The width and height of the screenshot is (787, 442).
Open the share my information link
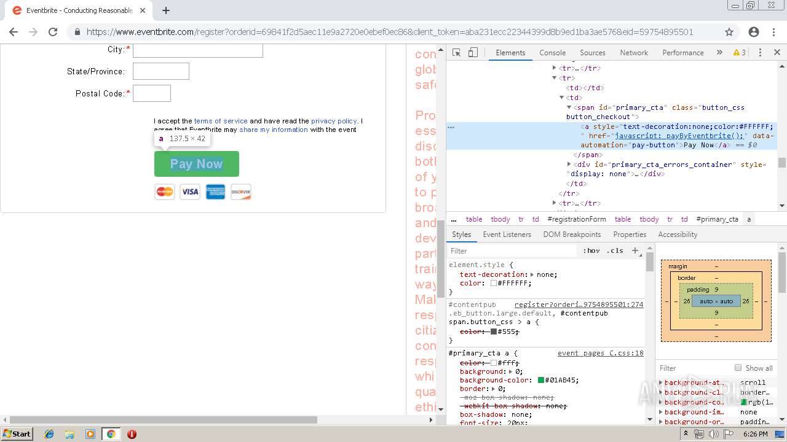coord(274,130)
